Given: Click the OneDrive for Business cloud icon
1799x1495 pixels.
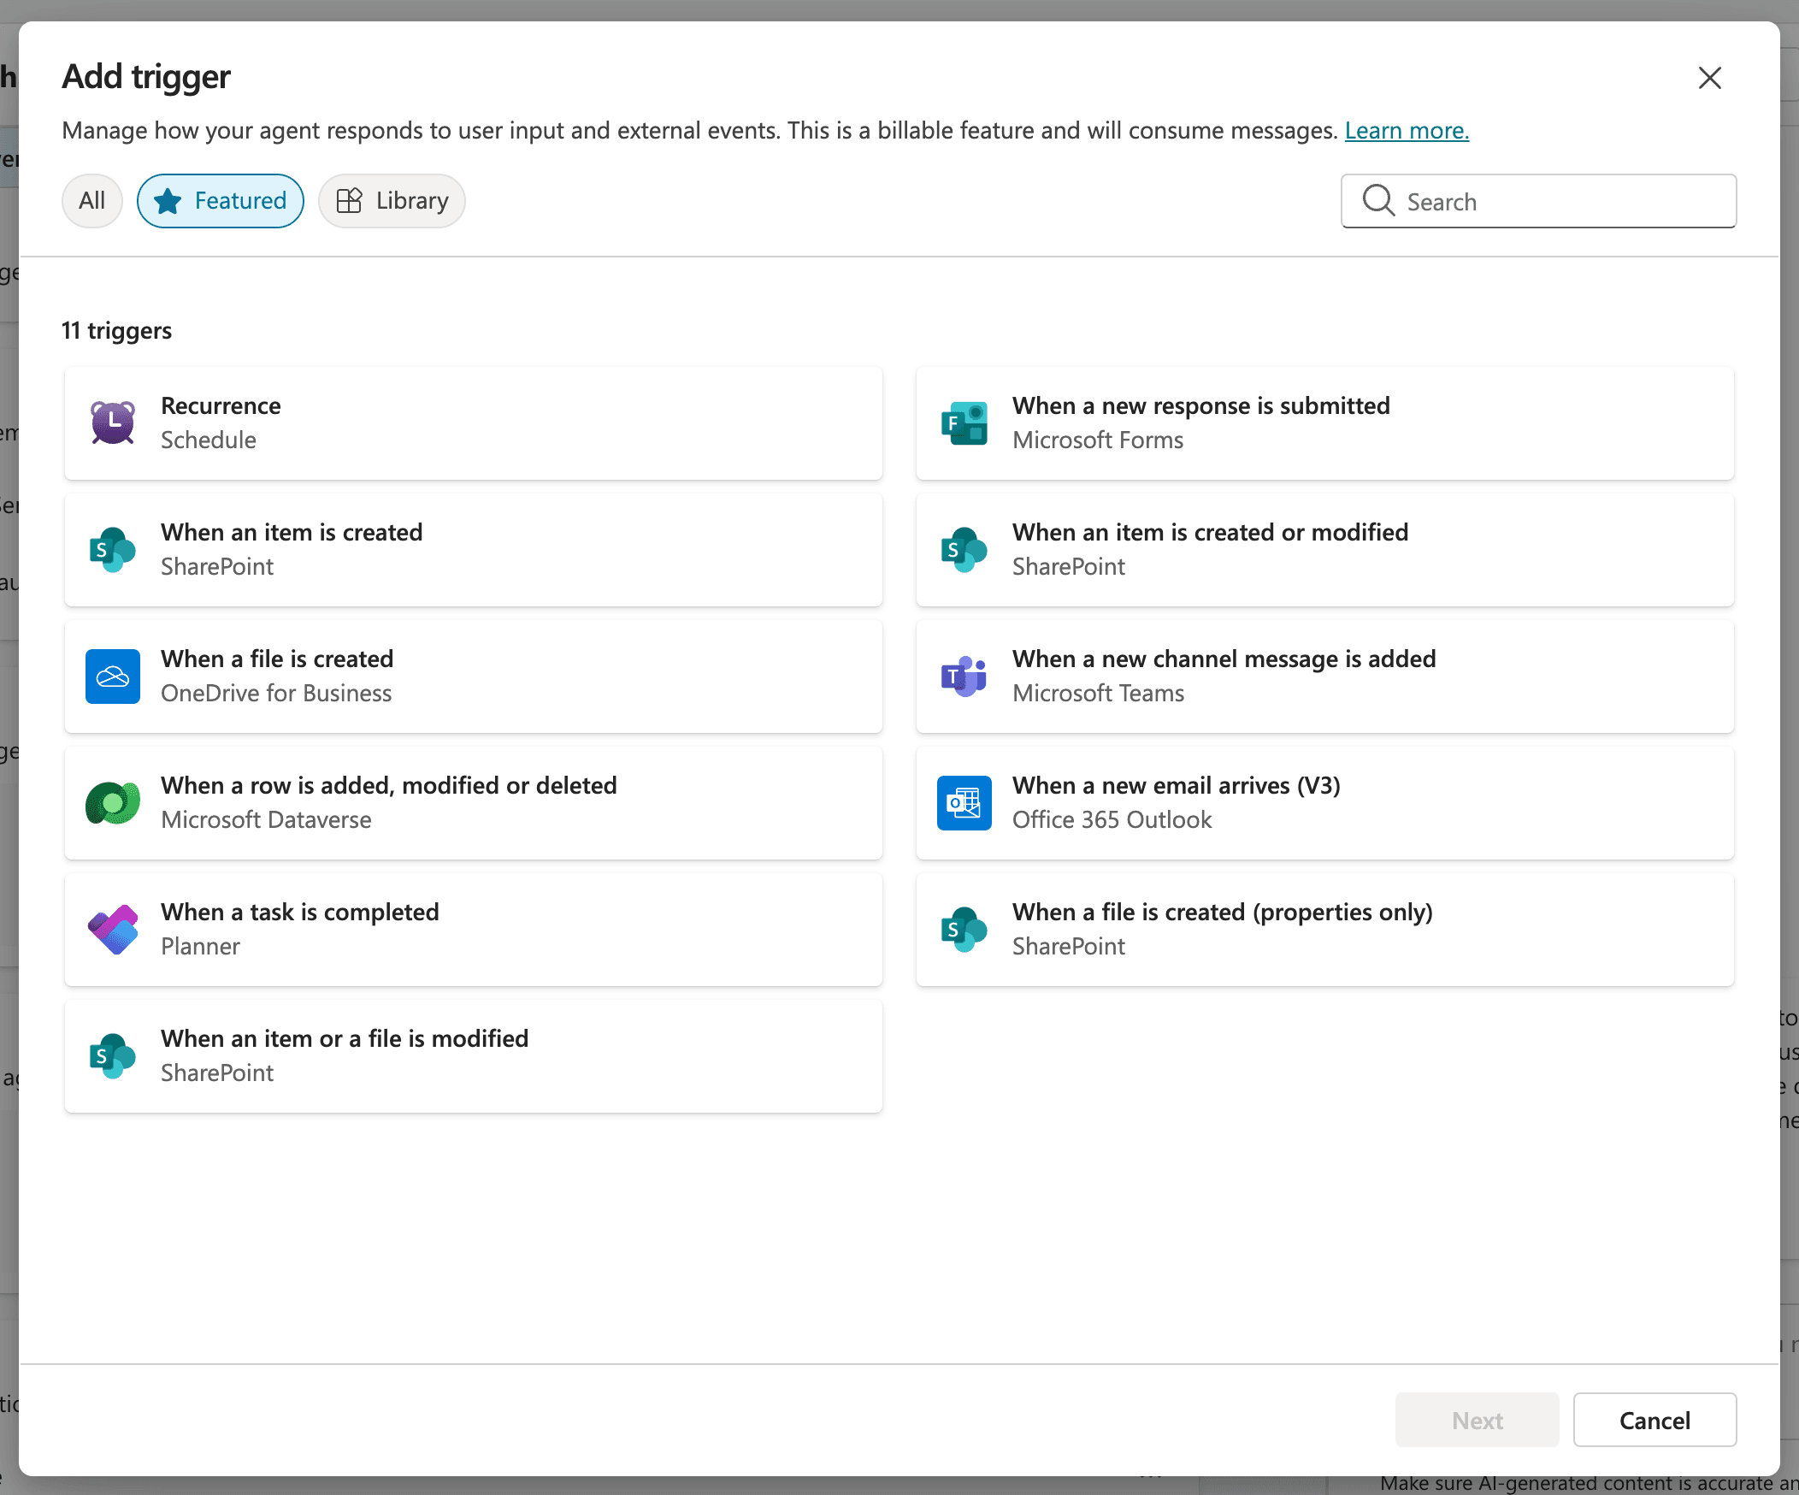Looking at the screenshot, I should coord(113,676).
